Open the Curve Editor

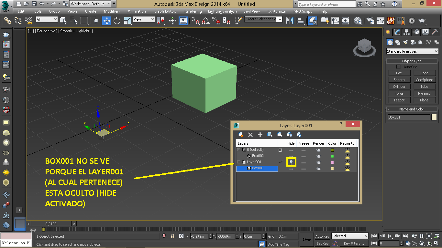point(335,21)
